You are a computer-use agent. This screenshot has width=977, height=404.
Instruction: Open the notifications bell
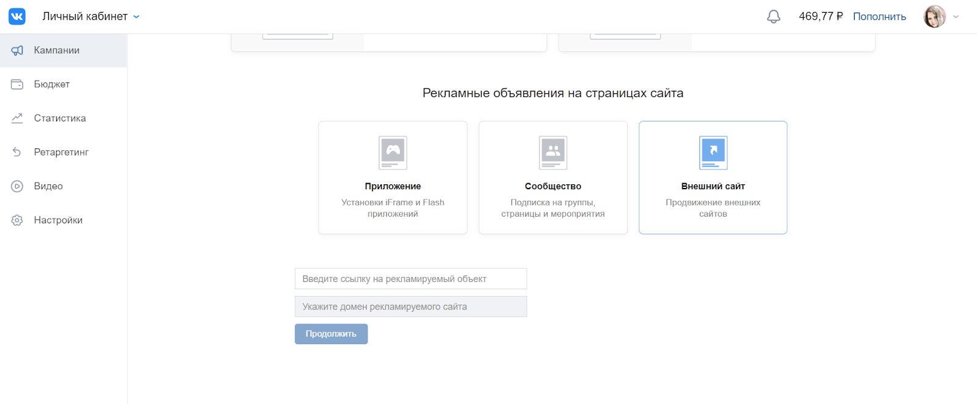(x=774, y=16)
